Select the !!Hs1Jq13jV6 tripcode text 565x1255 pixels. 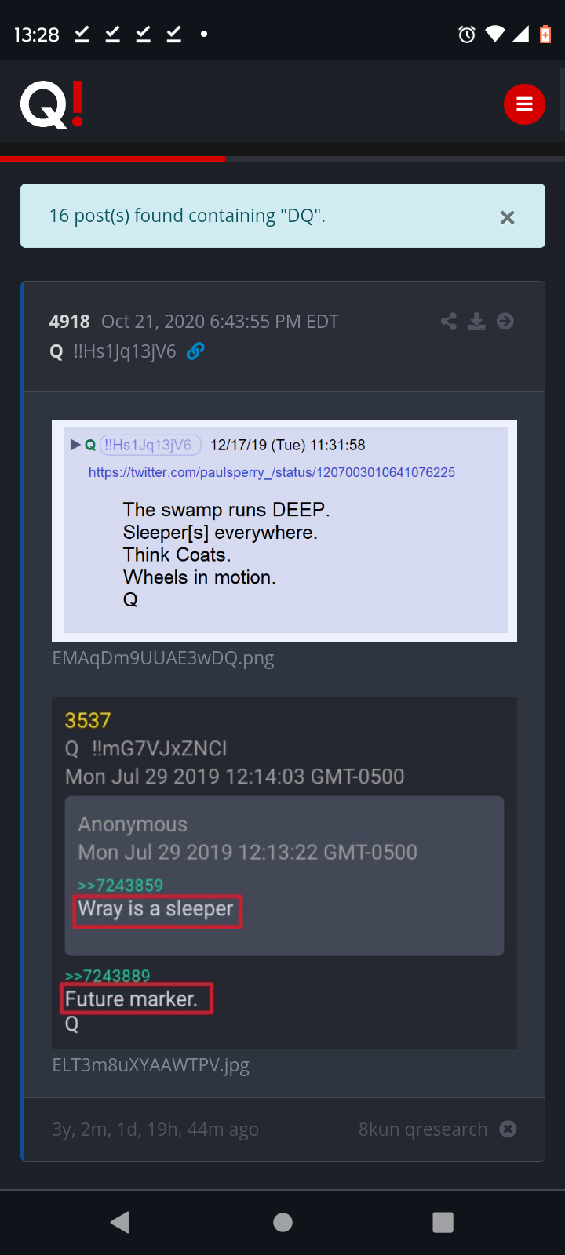click(x=125, y=351)
